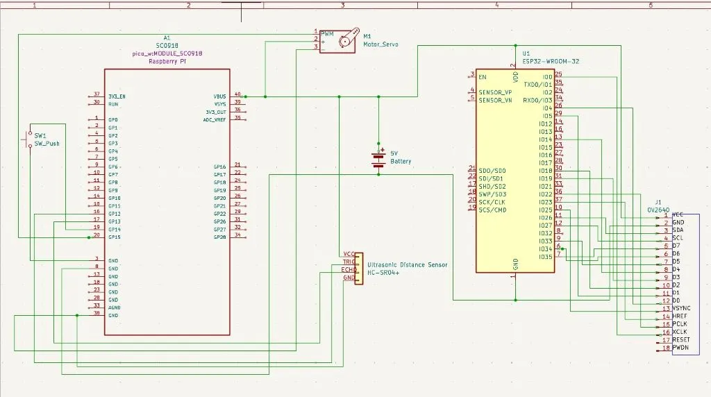Select the OV2640 J1 connector rectangle
Viewport: 711px width, 397px height.
685,284
